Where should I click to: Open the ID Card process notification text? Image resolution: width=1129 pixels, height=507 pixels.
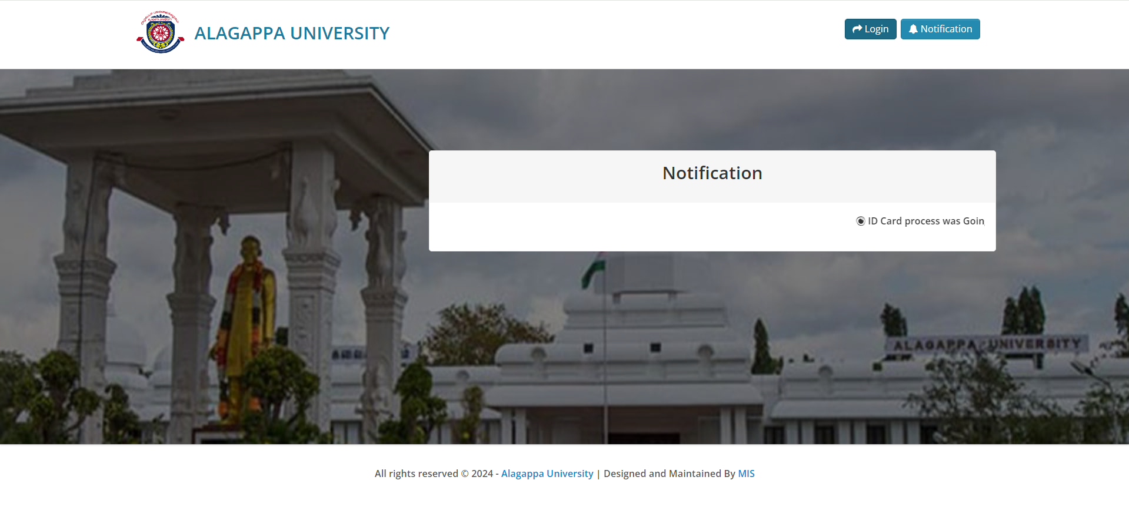click(925, 221)
